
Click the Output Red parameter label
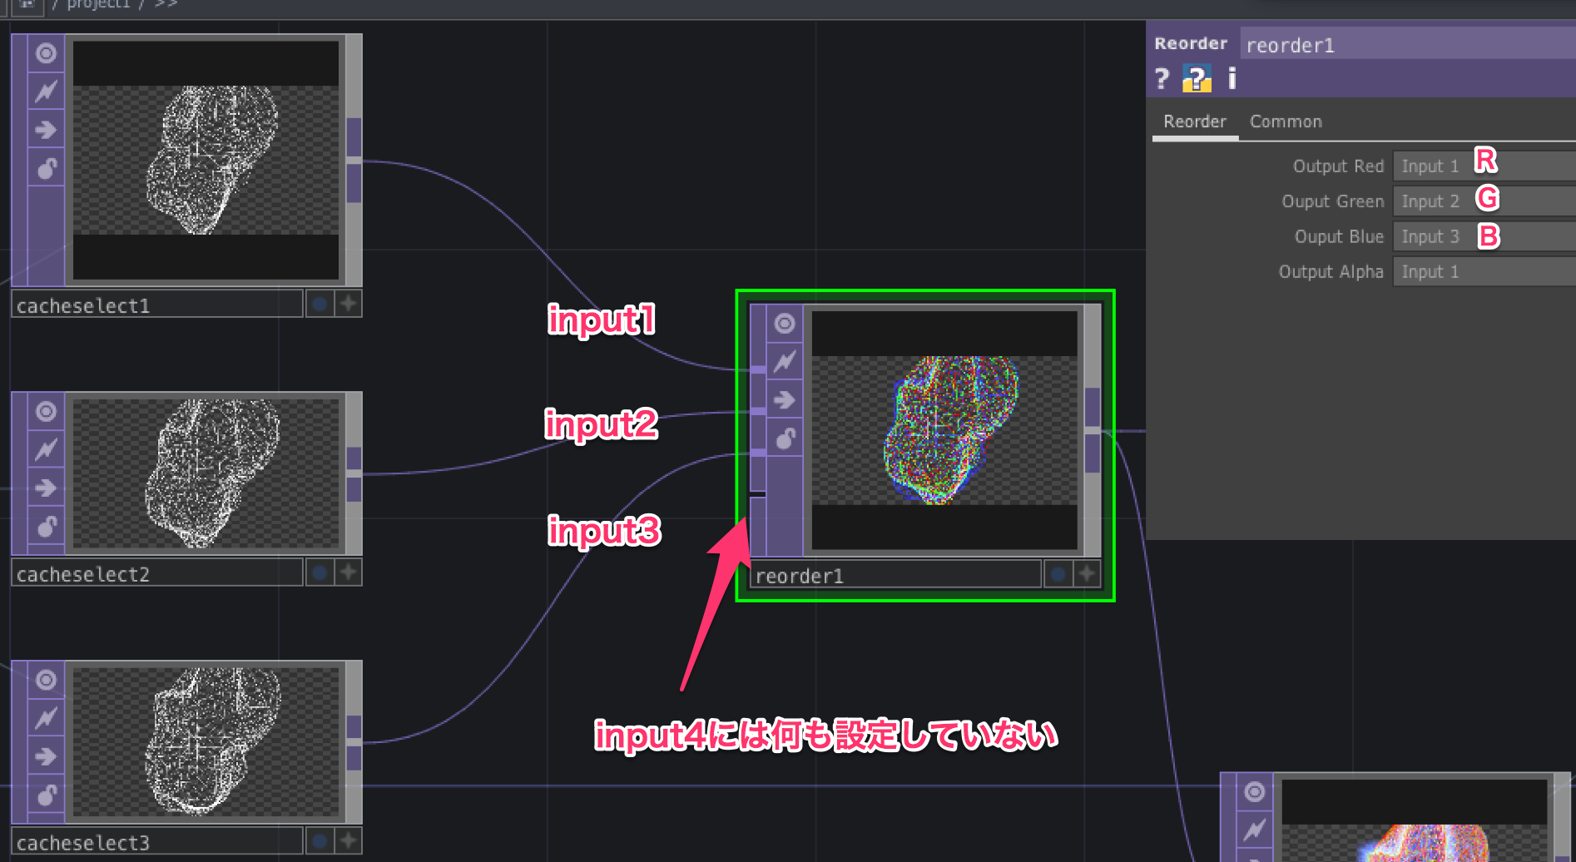pyautogui.click(x=1338, y=166)
